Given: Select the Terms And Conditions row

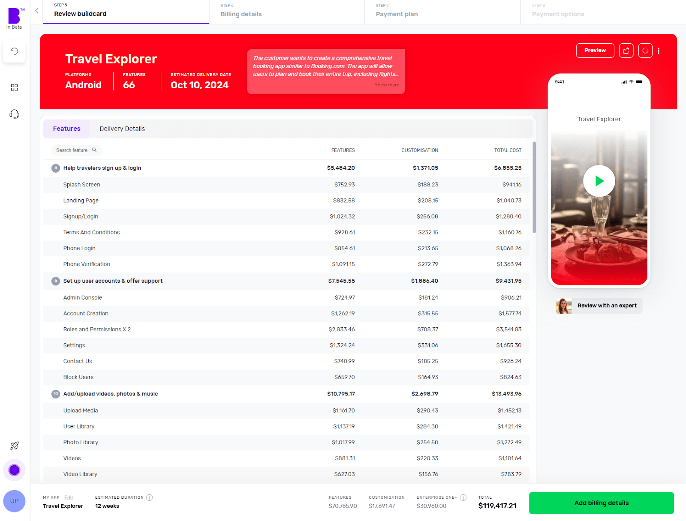Looking at the screenshot, I should coord(286,232).
